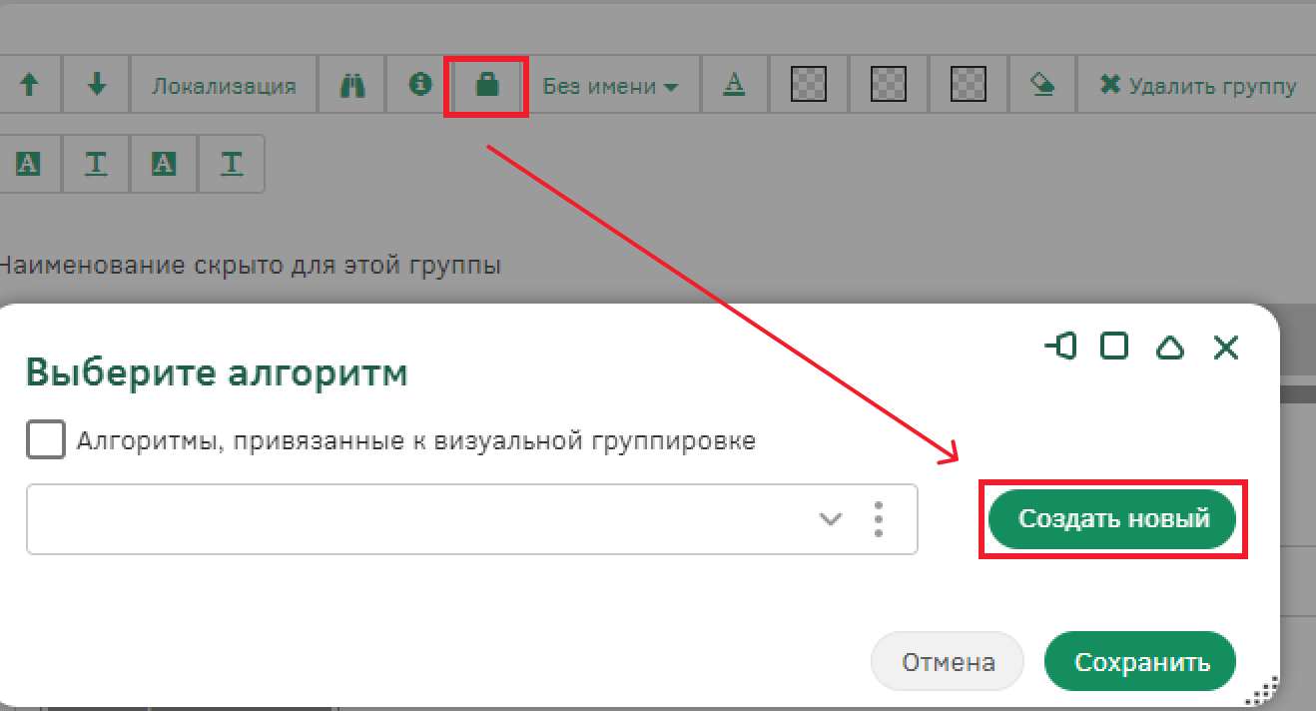The height and width of the screenshot is (711, 1316).
Task: Click the info circle icon
Action: click(420, 85)
